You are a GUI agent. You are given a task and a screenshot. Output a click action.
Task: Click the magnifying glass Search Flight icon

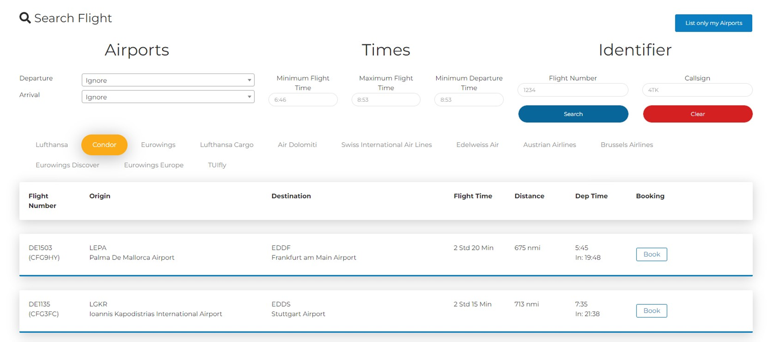tap(25, 18)
